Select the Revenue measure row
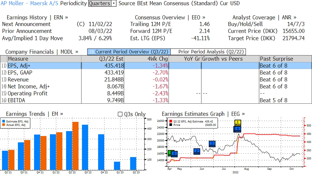This screenshot has height=175, width=312. [156, 80]
